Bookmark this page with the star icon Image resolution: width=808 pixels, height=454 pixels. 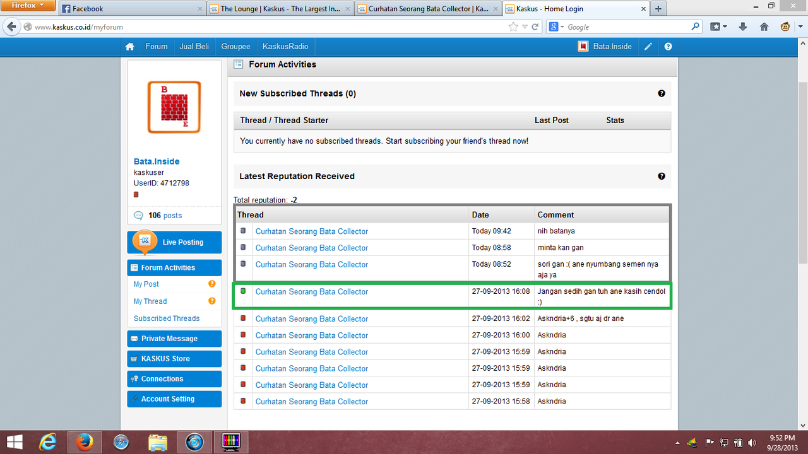point(513,27)
